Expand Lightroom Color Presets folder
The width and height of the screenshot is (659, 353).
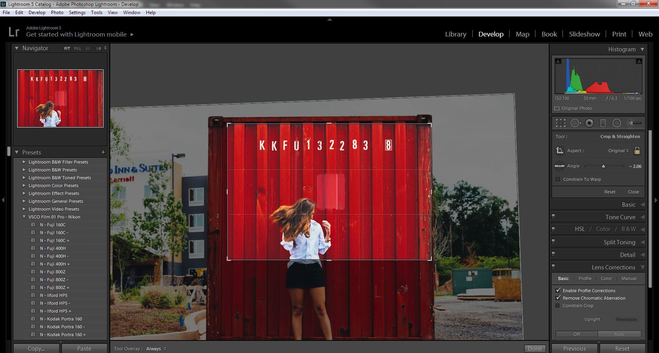24,185
